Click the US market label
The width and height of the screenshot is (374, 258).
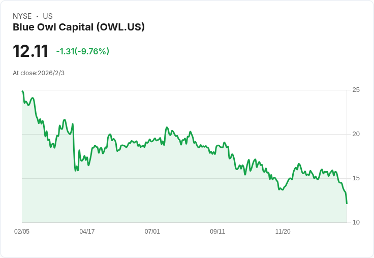pos(48,16)
